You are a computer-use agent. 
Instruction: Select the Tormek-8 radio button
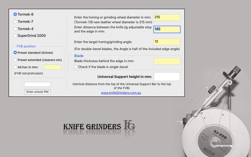15,14
